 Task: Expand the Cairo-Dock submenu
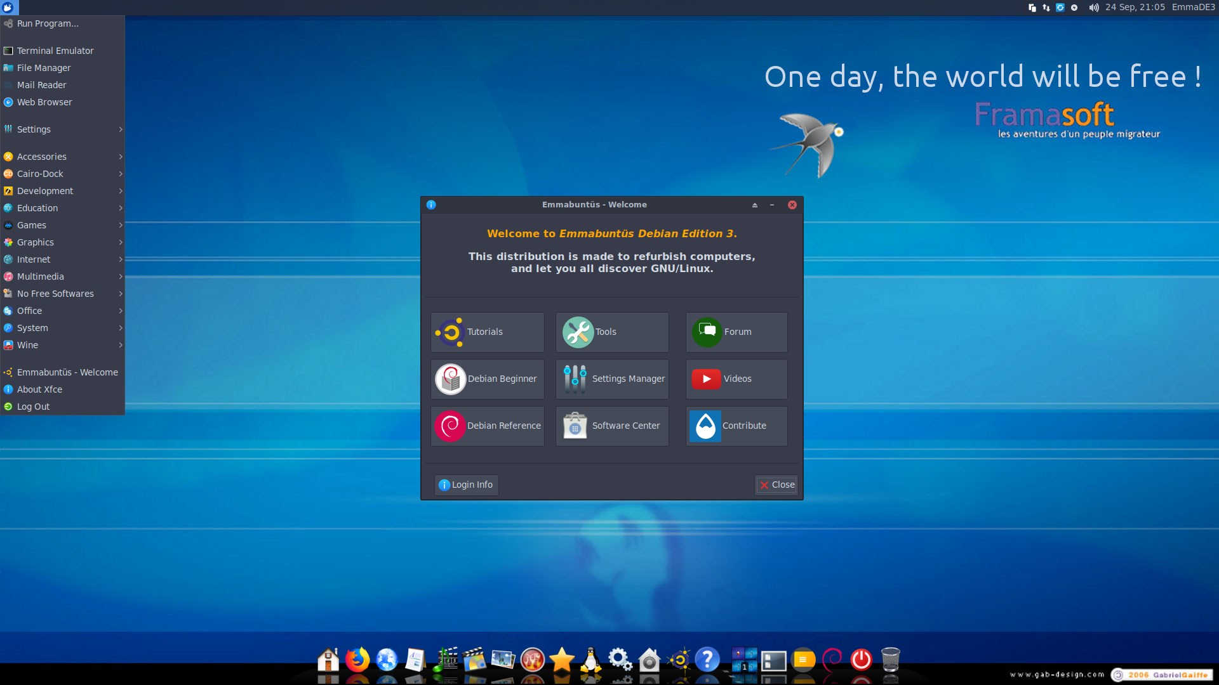(x=62, y=174)
